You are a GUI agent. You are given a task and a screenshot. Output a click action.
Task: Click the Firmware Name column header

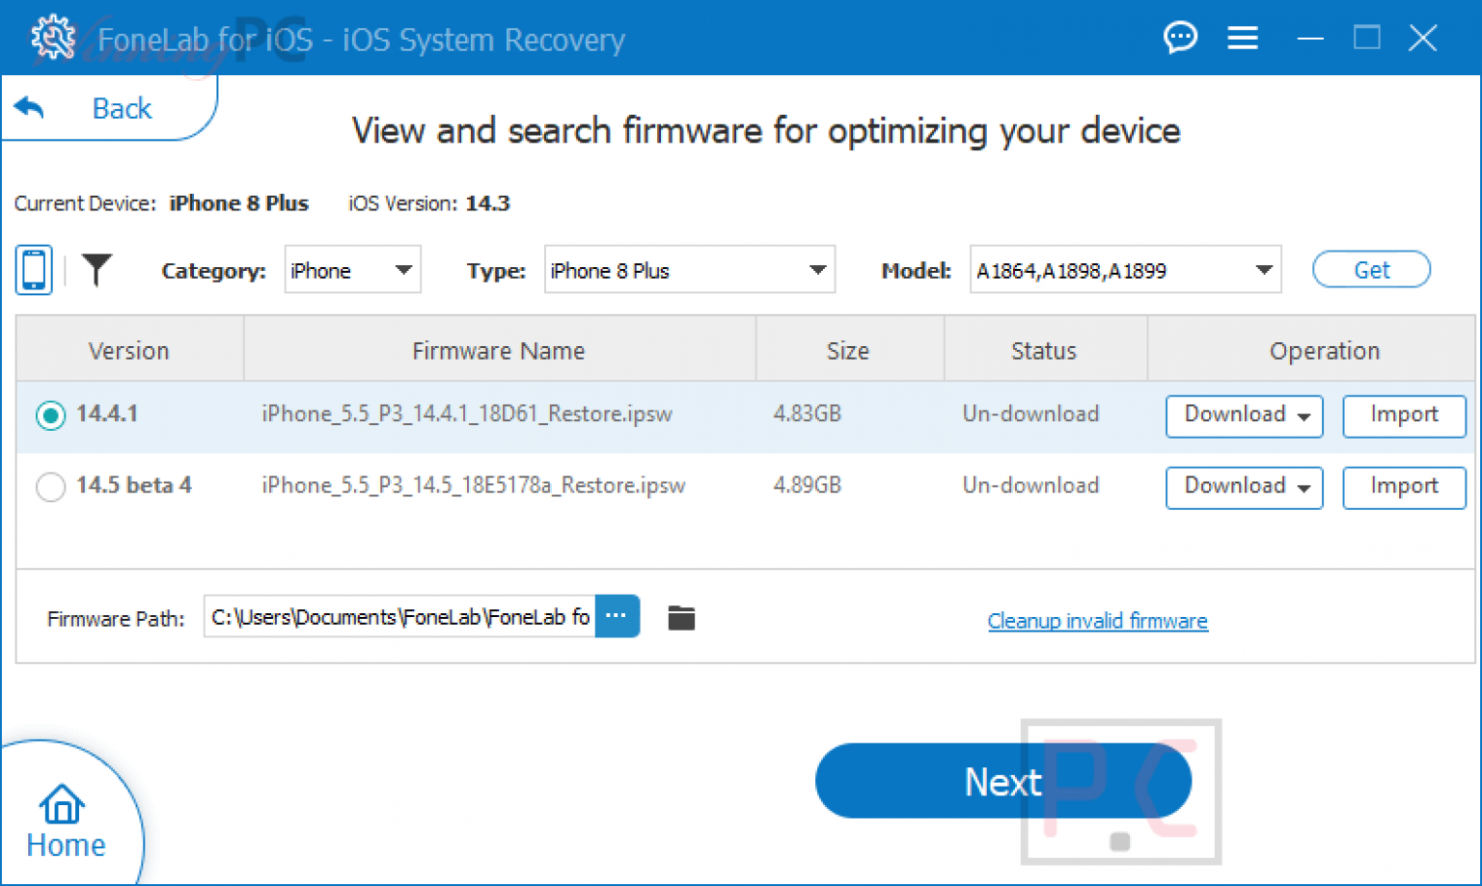click(x=499, y=350)
